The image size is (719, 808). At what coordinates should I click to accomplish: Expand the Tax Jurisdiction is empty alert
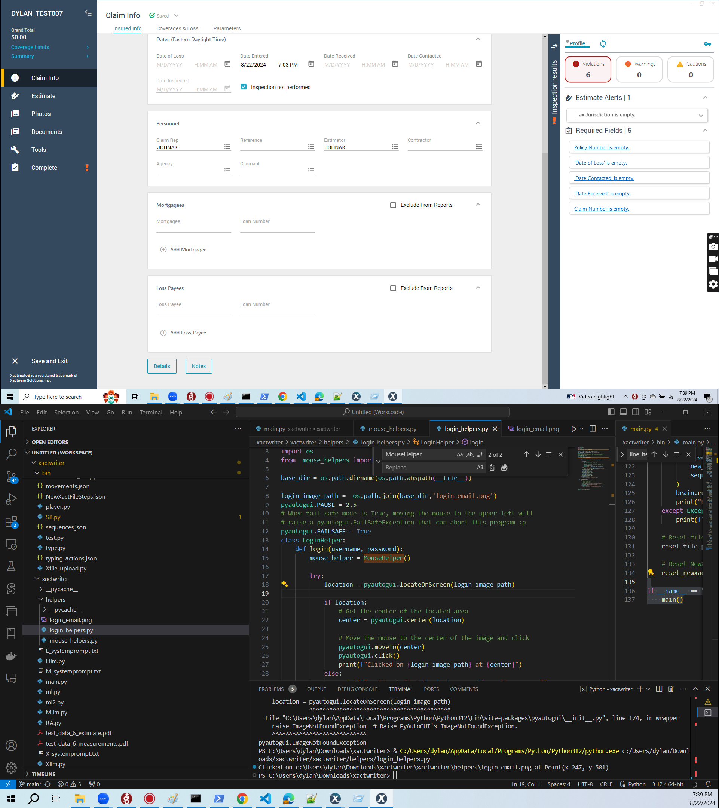[700, 116]
